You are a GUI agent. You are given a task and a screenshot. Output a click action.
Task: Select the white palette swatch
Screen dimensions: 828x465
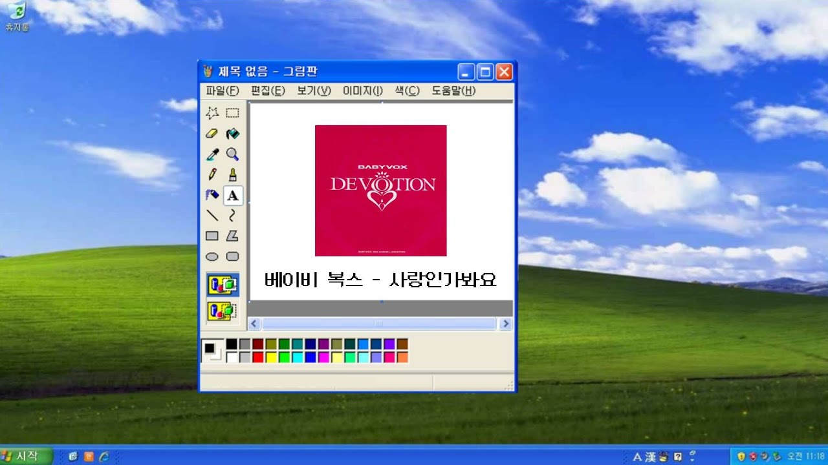point(231,357)
